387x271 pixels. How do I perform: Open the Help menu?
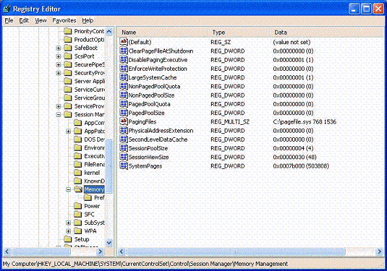(x=88, y=21)
